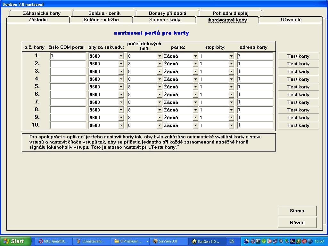Switch to the Zákaznické karty tab
Screen dimensions: 328x246
[x=42, y=13]
